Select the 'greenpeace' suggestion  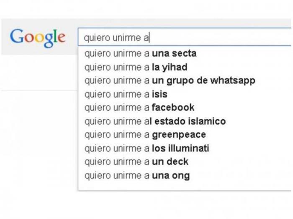(145, 135)
